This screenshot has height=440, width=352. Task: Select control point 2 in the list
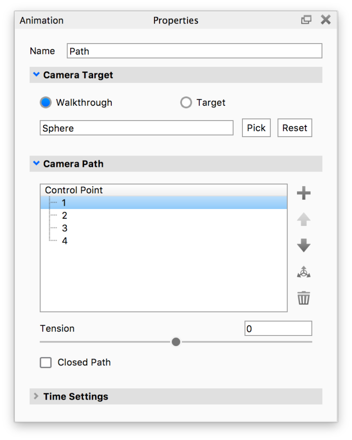(64, 215)
